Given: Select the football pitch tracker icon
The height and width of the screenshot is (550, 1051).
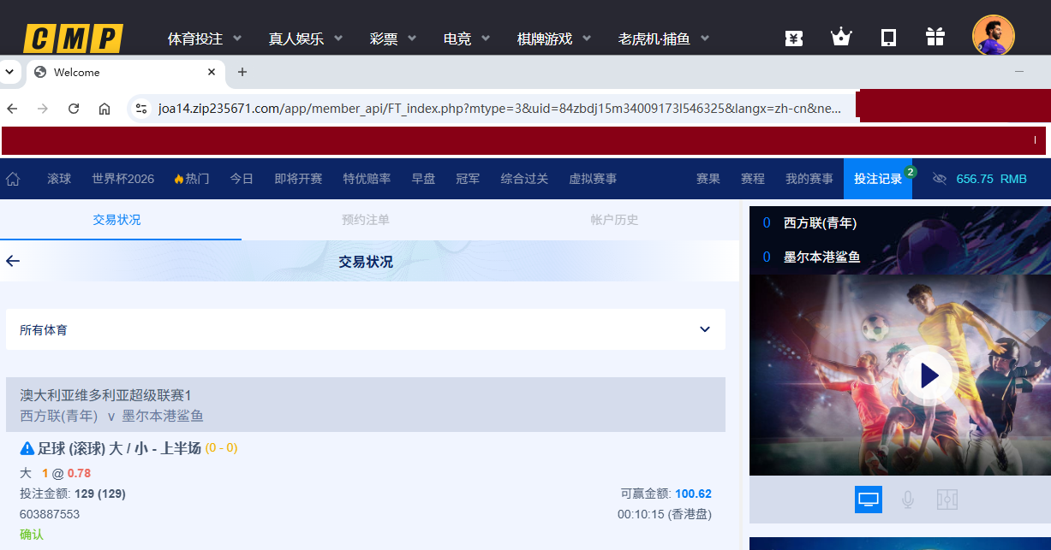Looking at the screenshot, I should click(947, 500).
